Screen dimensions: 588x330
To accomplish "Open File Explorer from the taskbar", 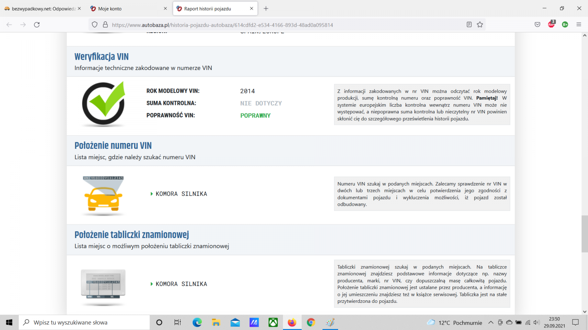I will coord(216,322).
